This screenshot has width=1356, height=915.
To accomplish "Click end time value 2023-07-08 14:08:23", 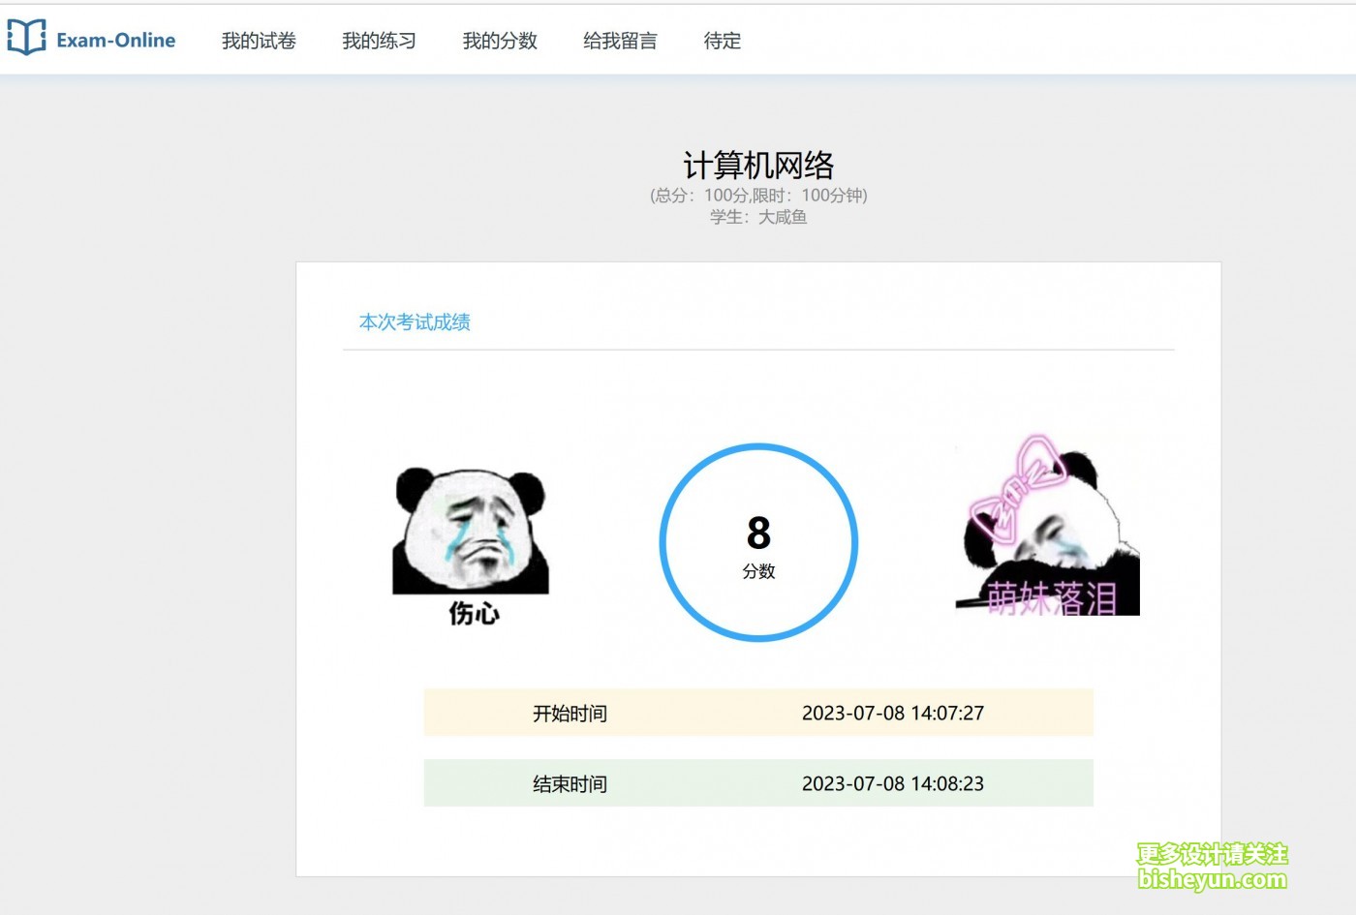I will click(893, 784).
